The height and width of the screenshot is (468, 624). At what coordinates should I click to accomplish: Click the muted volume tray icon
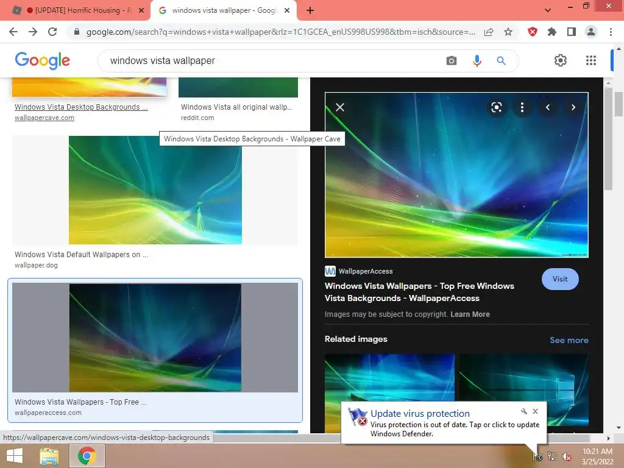pyautogui.click(x=566, y=456)
